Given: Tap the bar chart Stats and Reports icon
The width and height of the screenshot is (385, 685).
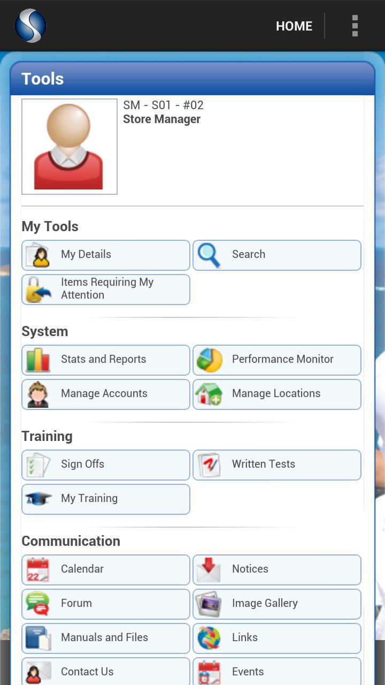Looking at the screenshot, I should (x=38, y=360).
